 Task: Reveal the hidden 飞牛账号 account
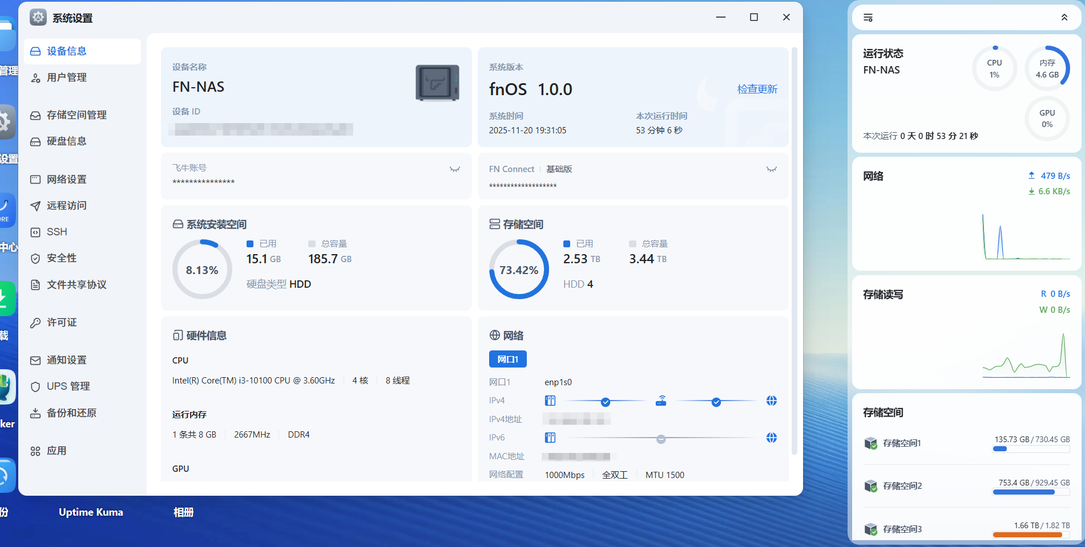(x=454, y=169)
